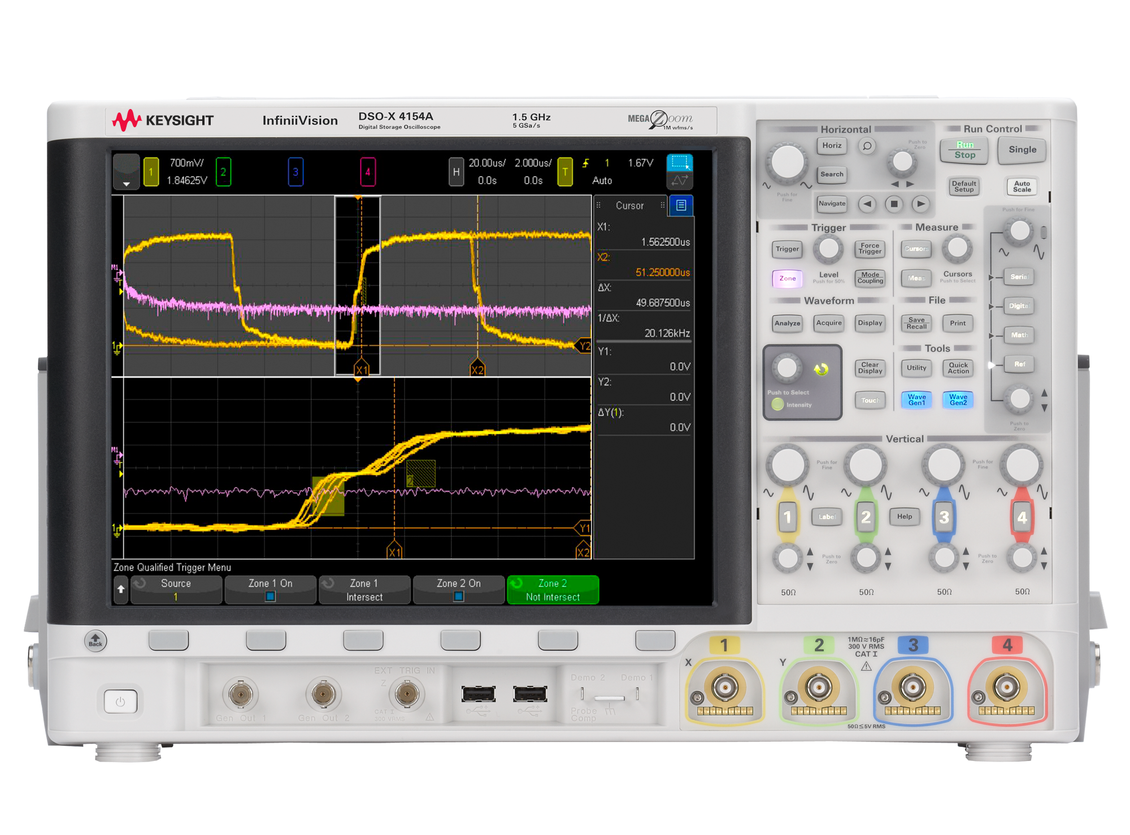Click the Auto Scale key
This screenshot has width=1130, height=835.
1022,186
